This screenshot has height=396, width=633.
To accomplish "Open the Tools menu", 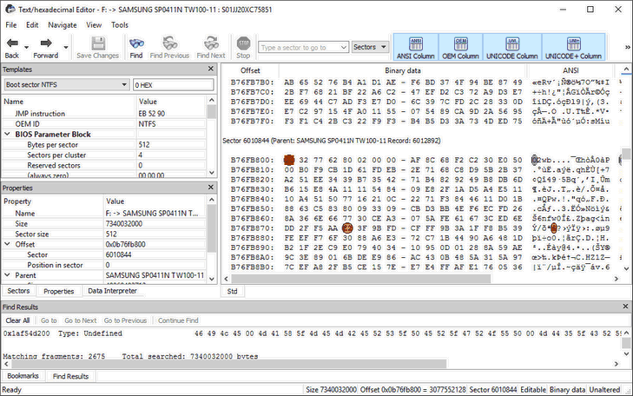I will (120, 25).
